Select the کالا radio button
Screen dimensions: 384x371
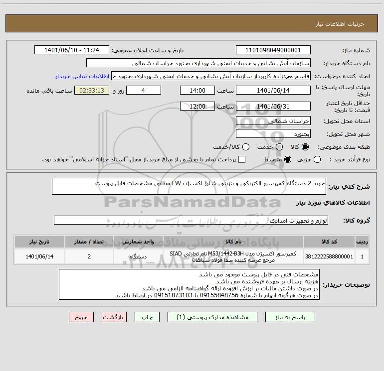click(305, 147)
